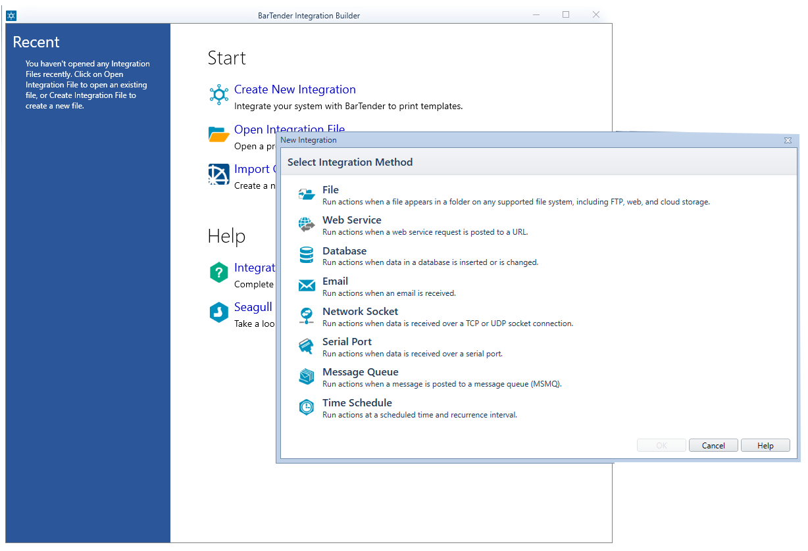Open Help for the New Integration dialog
Screen dimensions: 808x551
(765, 446)
